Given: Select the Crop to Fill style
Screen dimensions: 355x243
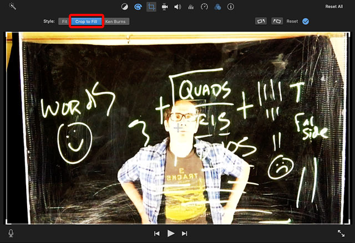Looking at the screenshot, I should 87,22.
